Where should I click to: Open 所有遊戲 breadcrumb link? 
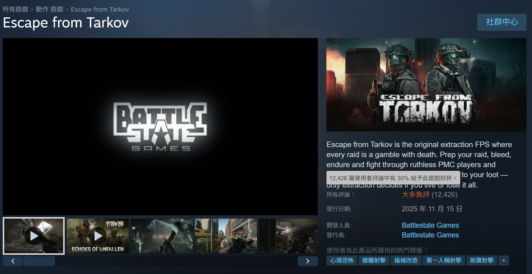(x=15, y=9)
